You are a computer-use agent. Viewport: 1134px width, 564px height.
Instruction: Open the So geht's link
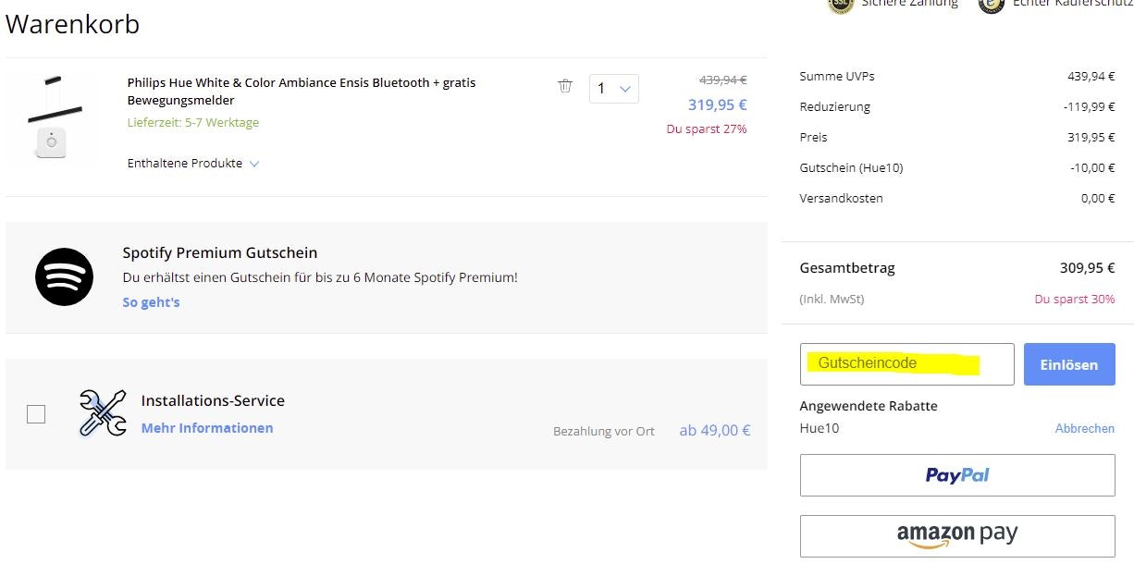point(151,302)
